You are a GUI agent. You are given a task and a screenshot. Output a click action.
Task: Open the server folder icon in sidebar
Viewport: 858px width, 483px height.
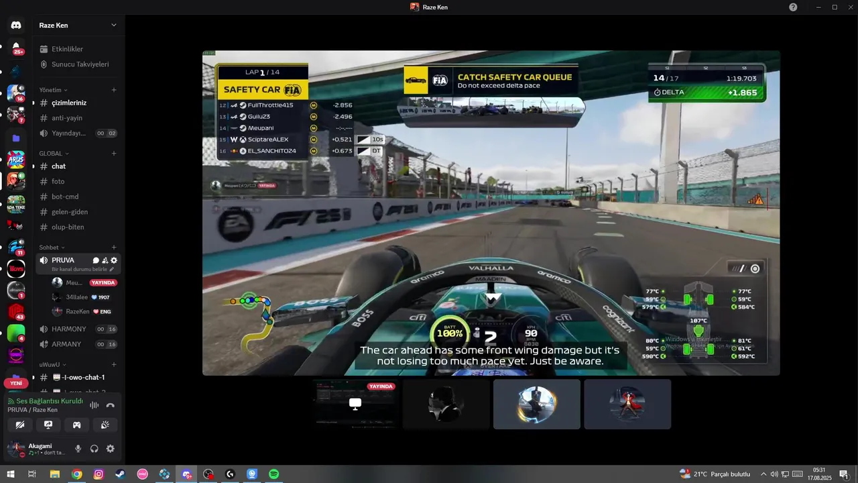tap(16, 138)
